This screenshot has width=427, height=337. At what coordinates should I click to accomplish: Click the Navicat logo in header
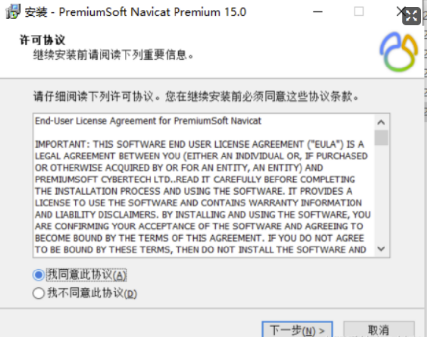pyautogui.click(x=399, y=52)
